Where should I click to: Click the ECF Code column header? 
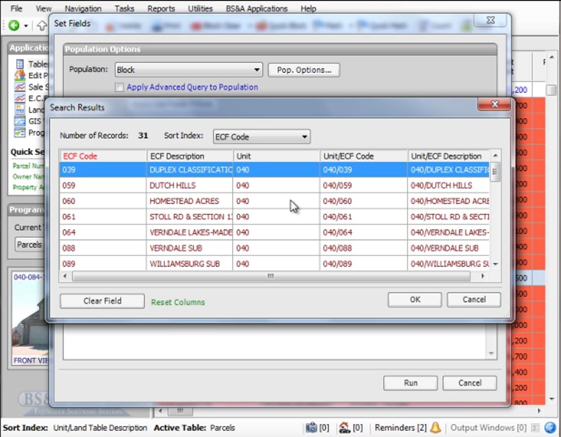pos(103,156)
